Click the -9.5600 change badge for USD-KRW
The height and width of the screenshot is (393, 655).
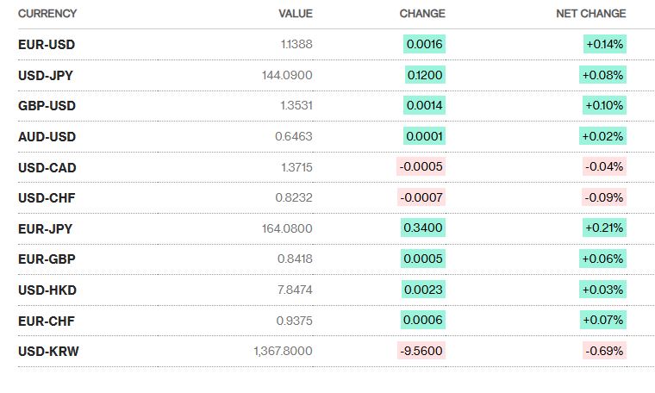421,351
